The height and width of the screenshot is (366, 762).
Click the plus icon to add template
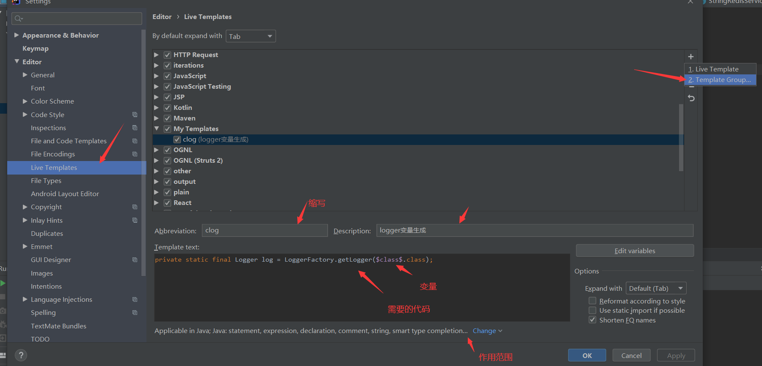[690, 57]
